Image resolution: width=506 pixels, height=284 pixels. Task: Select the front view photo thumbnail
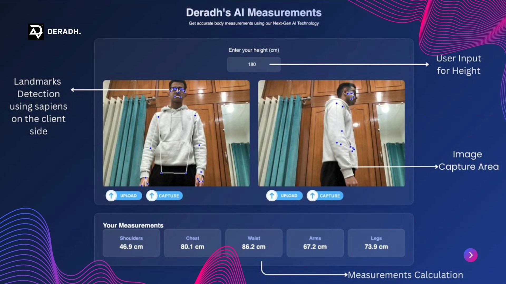(176, 133)
